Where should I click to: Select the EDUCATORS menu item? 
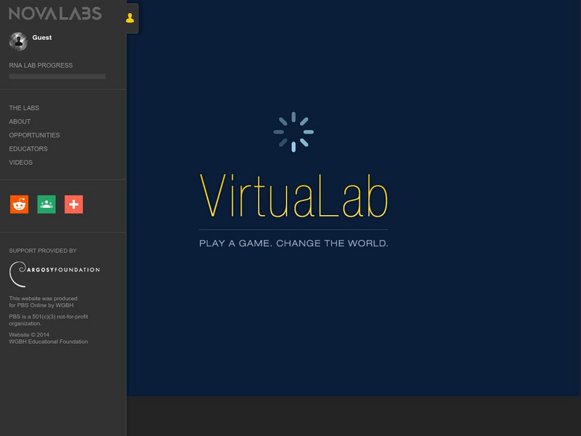coord(28,149)
